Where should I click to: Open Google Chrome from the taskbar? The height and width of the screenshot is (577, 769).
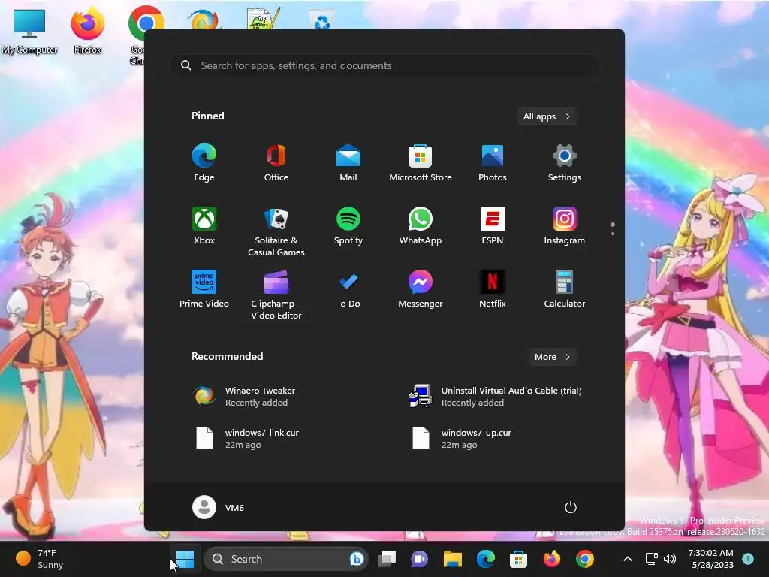[x=584, y=559]
